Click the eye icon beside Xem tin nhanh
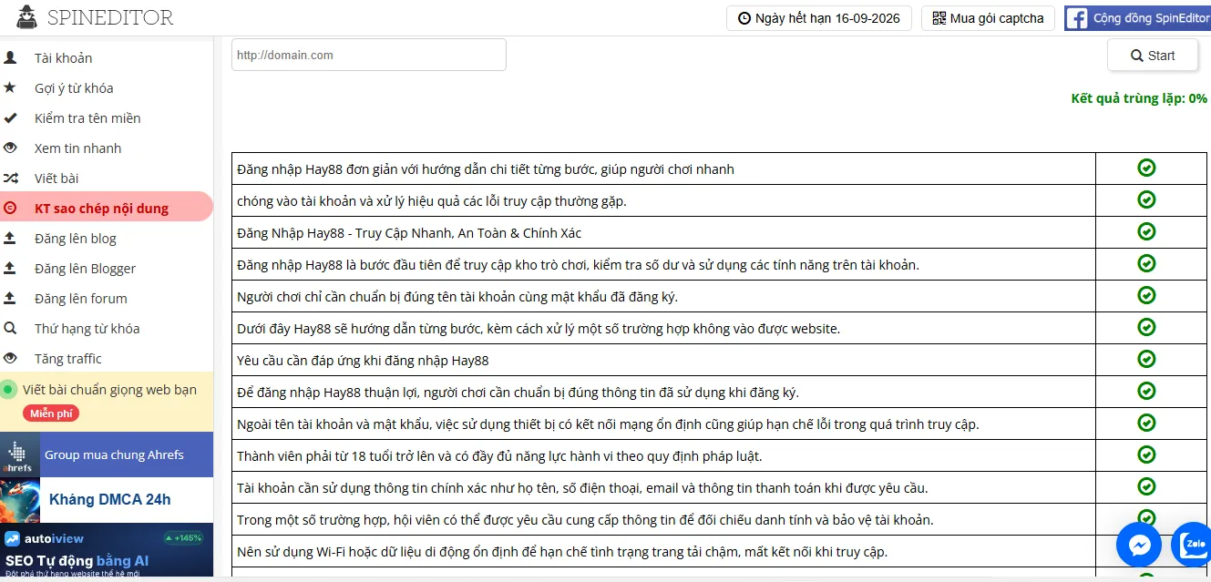 pyautogui.click(x=10, y=148)
